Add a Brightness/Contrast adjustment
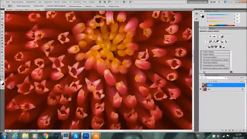Image resolution: width=247 pixels, height=139 pixels. click(211, 36)
